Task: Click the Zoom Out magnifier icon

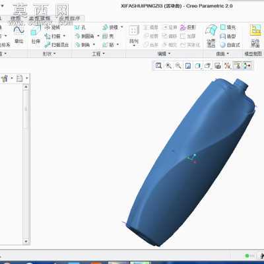Action: pyautogui.click(x=178, y=65)
